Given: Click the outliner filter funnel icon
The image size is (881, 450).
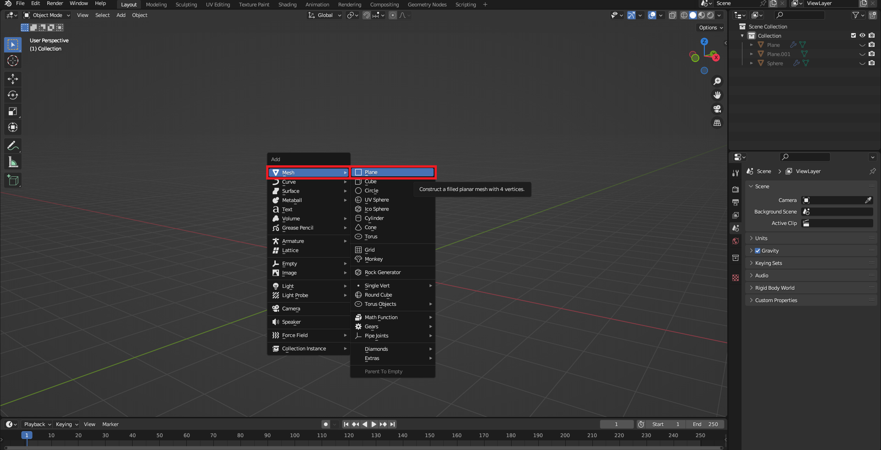Looking at the screenshot, I should point(856,15).
